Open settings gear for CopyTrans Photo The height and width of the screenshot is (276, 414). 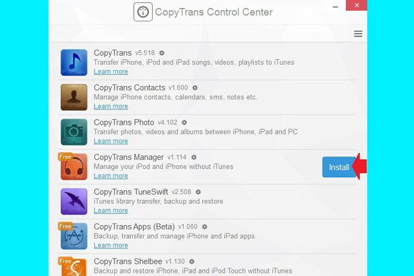184,123
